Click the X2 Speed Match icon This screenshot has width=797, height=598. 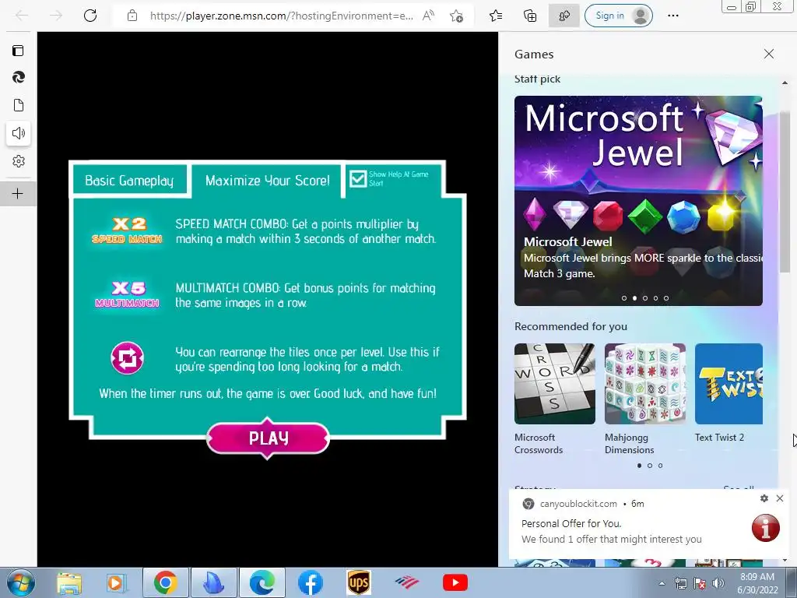coord(127,230)
